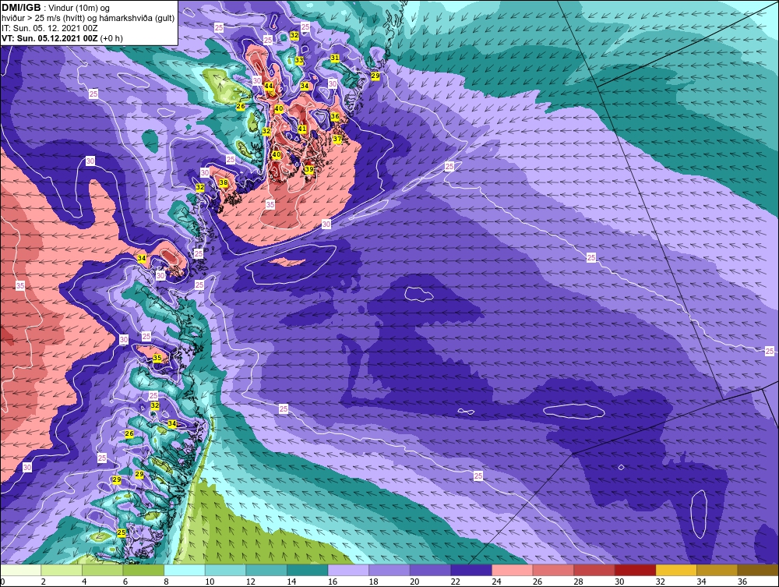Click the 'IT: Sun. 05. 12. 2021 00Z' line
779x587 pixels.
pyautogui.click(x=50, y=28)
